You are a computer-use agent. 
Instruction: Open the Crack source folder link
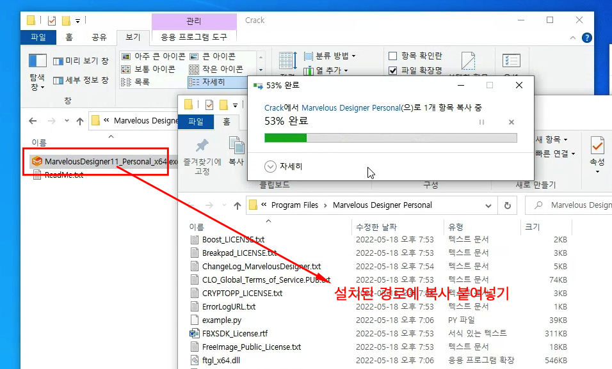(x=273, y=107)
